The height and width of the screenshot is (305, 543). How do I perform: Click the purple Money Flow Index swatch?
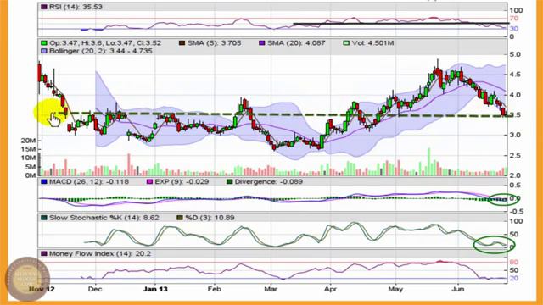tap(44, 254)
